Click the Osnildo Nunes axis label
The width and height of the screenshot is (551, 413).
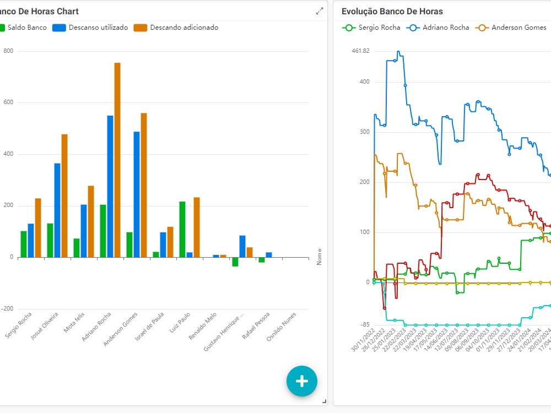tap(281, 326)
